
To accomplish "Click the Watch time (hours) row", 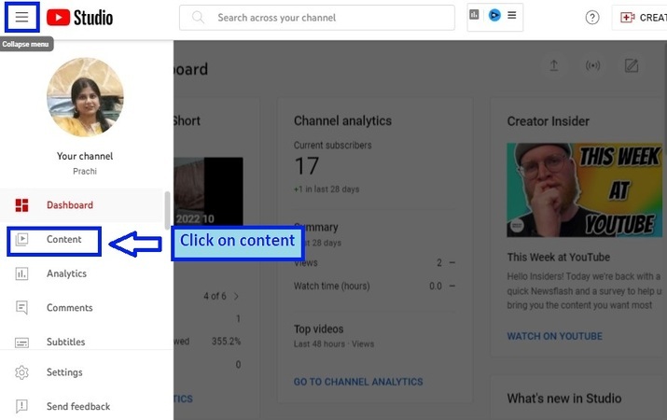I will coord(374,286).
